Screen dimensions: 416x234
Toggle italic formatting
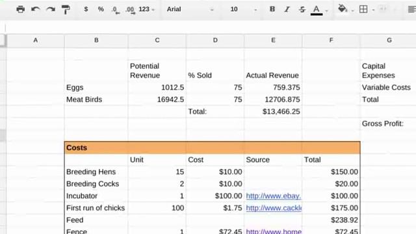click(x=287, y=10)
